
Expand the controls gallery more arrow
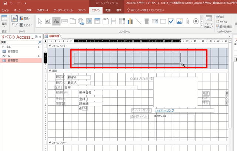pos(202,26)
